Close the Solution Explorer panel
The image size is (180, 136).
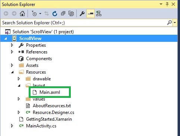[x=173, y=4]
